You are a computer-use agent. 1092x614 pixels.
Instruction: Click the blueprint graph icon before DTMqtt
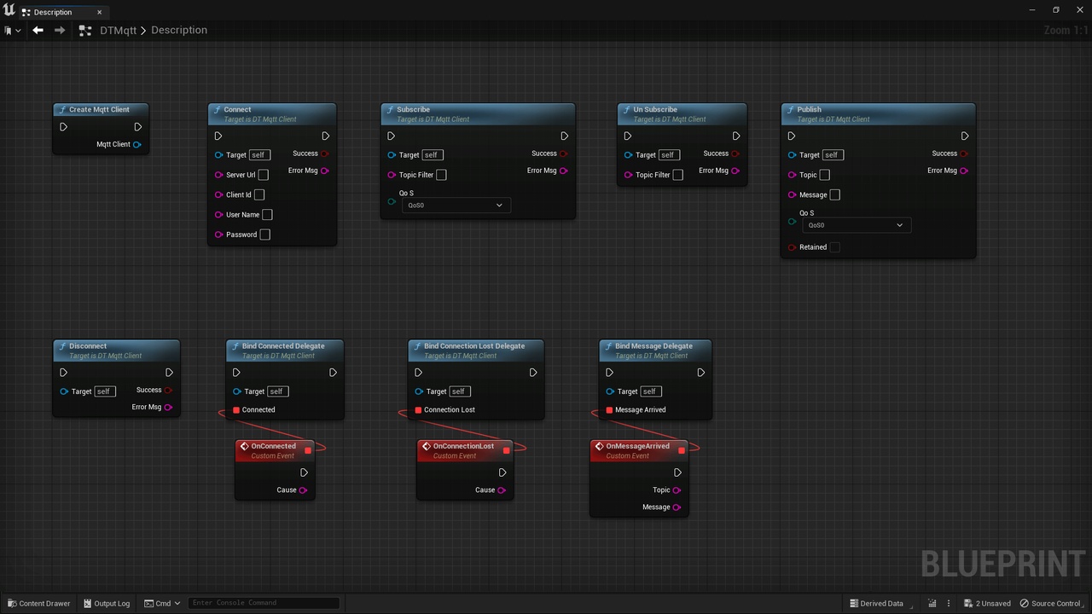(x=84, y=30)
